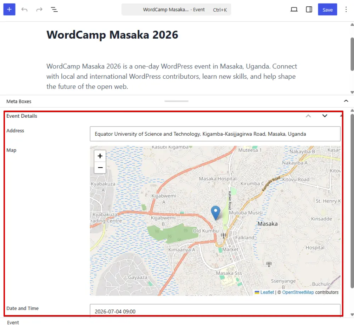
Task: Open the OpenStreetMap attribution link
Action: click(298, 292)
